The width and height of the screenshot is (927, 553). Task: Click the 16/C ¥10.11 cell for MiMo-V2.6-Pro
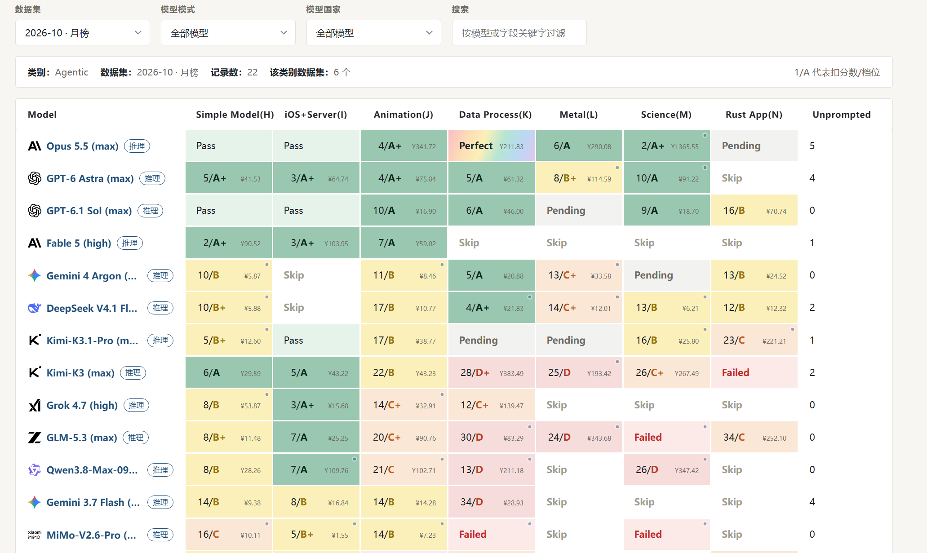point(229,534)
